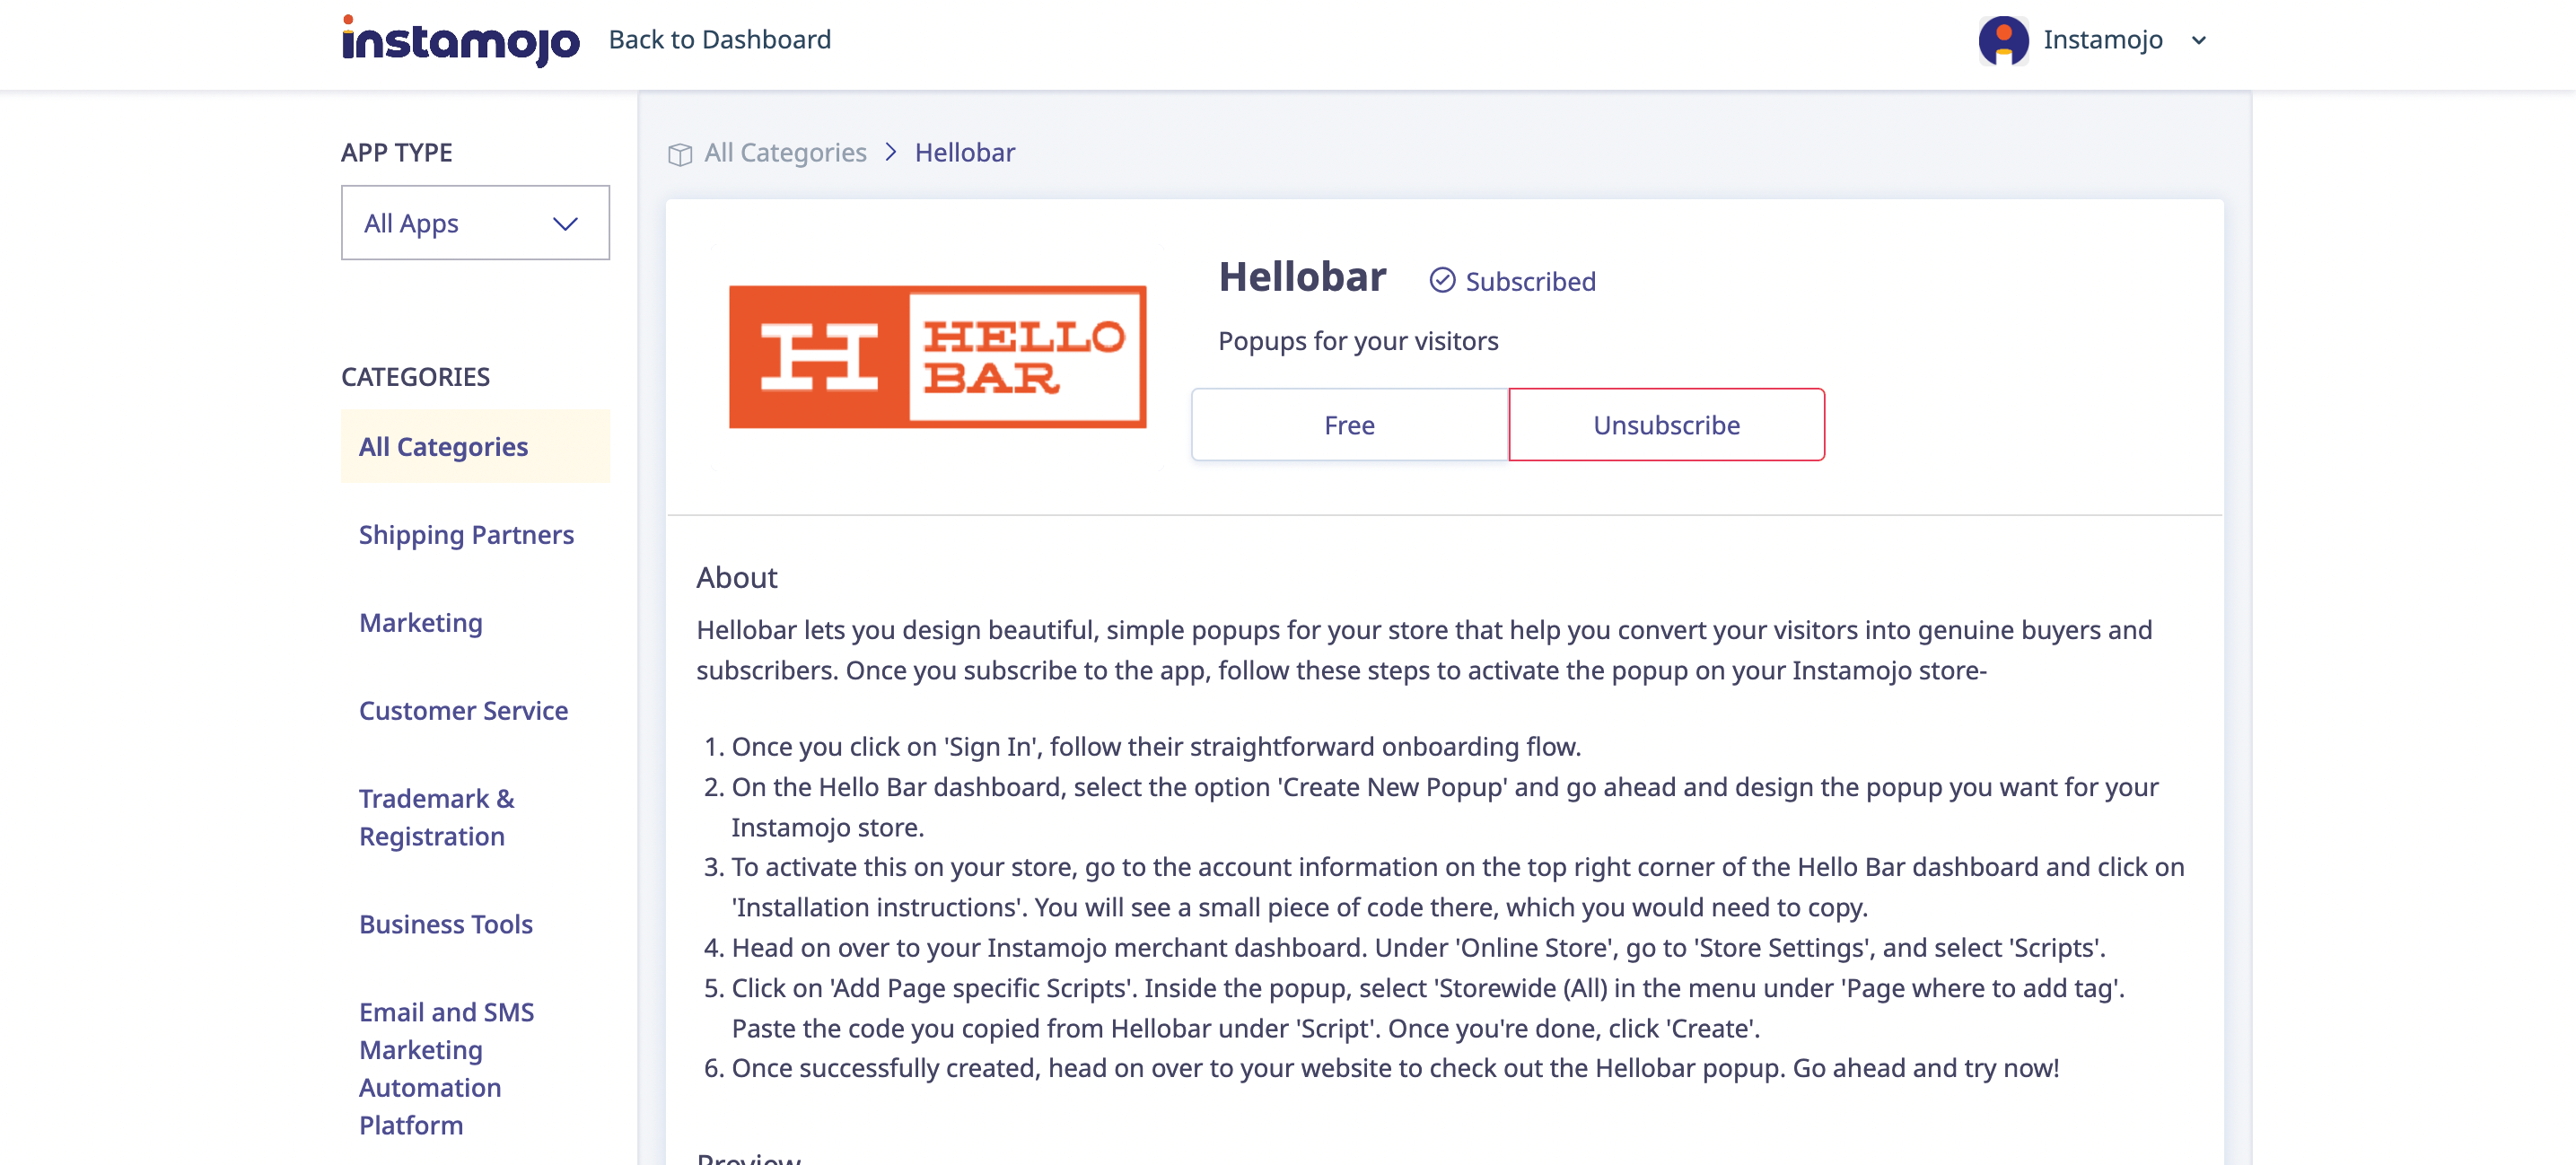Image resolution: width=2576 pixels, height=1165 pixels.
Task: Select the Customer Service category
Action: [463, 711]
